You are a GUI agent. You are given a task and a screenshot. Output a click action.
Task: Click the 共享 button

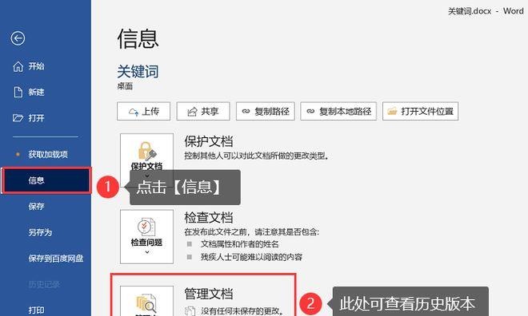(x=203, y=111)
